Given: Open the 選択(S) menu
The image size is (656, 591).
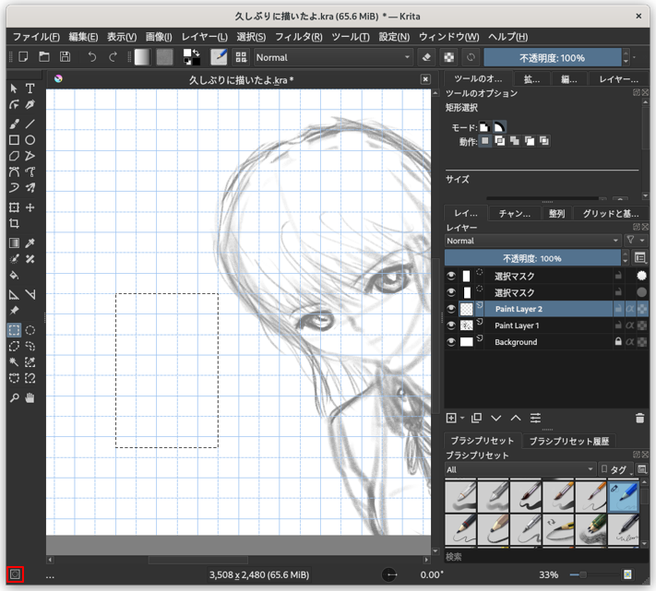Looking at the screenshot, I should 251,37.
